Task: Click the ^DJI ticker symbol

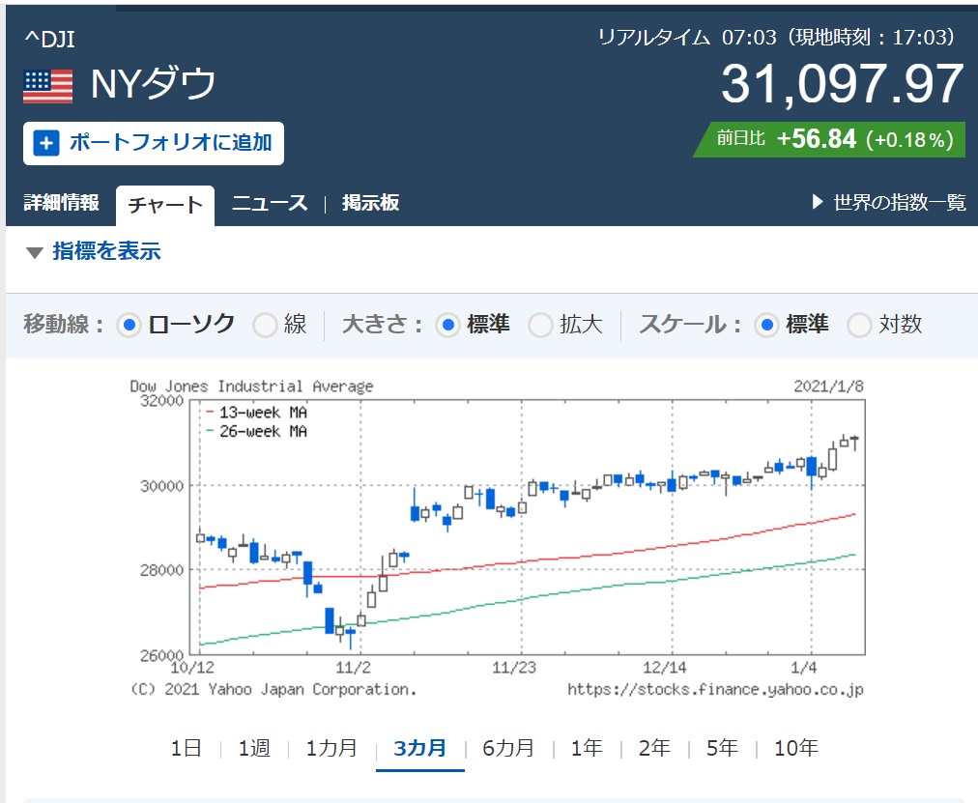Action: pos(49,40)
